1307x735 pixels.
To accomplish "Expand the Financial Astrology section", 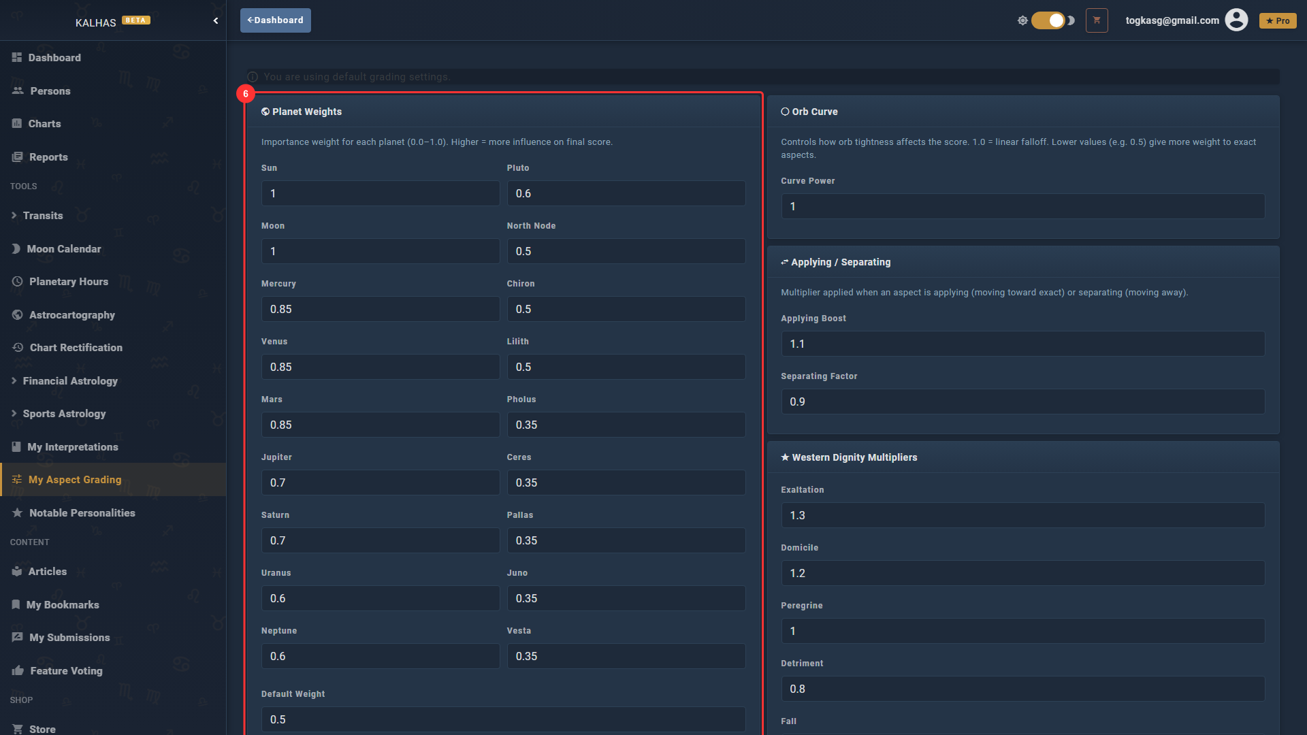I will point(69,381).
